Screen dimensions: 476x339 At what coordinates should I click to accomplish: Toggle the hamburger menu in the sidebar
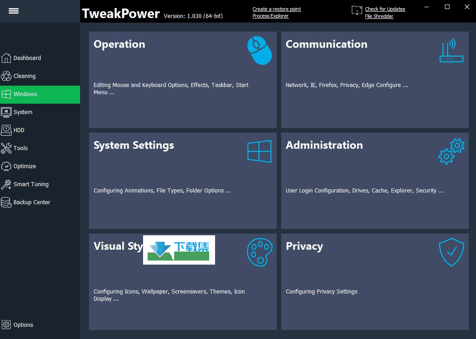13,11
